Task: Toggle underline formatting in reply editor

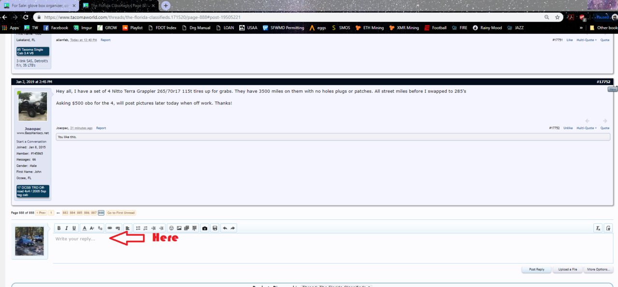Action: point(74,228)
